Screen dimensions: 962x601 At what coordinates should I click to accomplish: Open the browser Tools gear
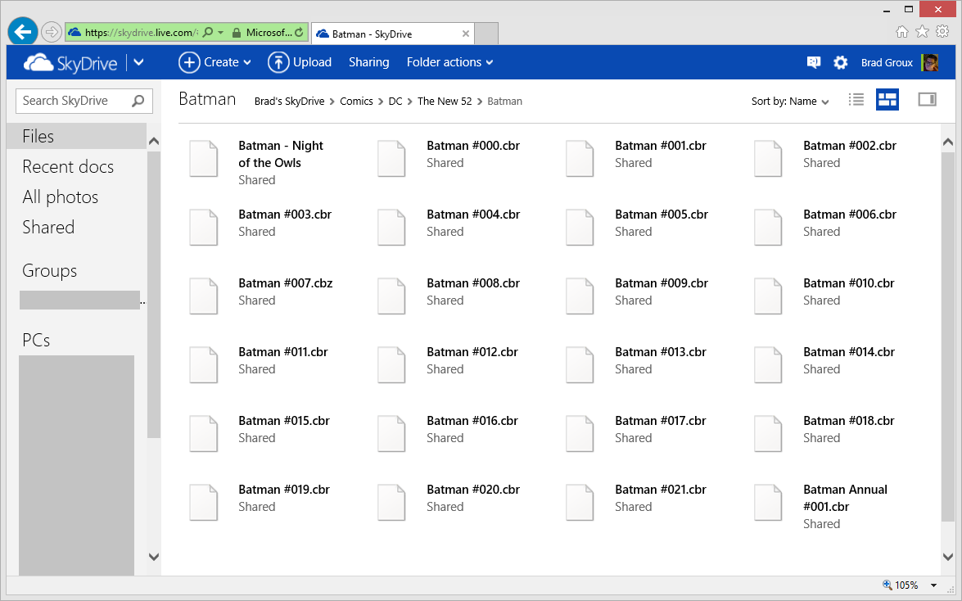coord(942,32)
